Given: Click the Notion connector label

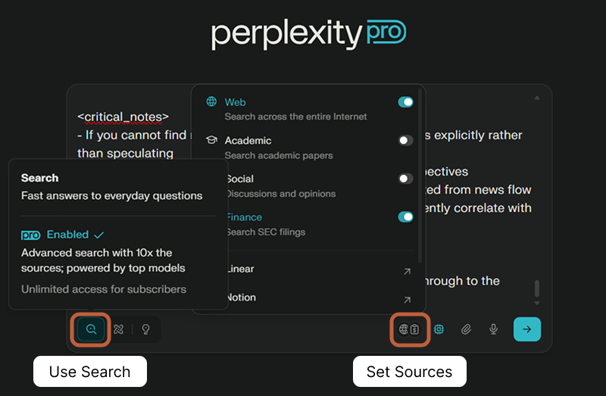Looking at the screenshot, I should [x=241, y=298].
